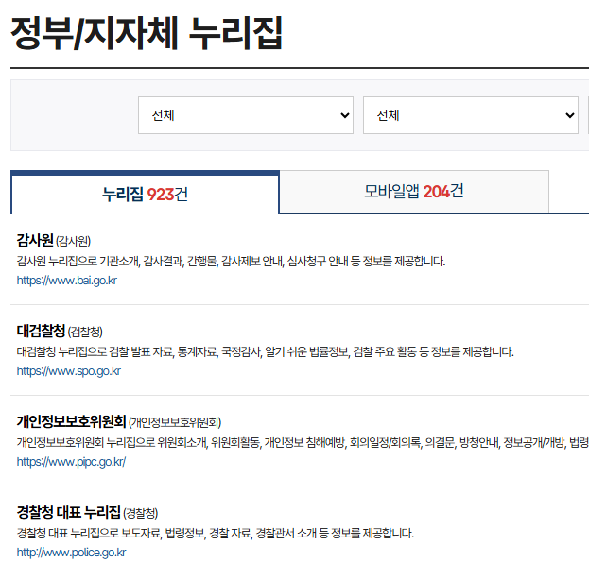Click the 감사원 누리집 description text
This screenshot has width=589, height=563.
[231, 261]
